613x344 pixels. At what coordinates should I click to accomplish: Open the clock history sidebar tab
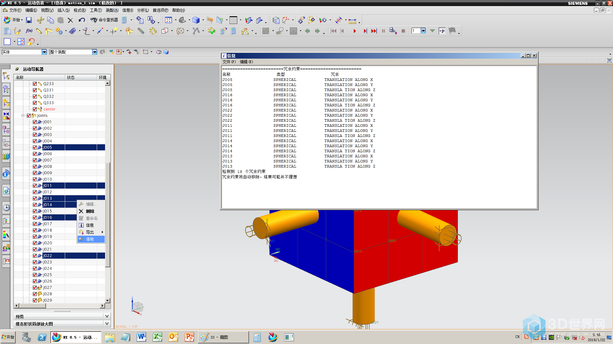[x=6, y=208]
